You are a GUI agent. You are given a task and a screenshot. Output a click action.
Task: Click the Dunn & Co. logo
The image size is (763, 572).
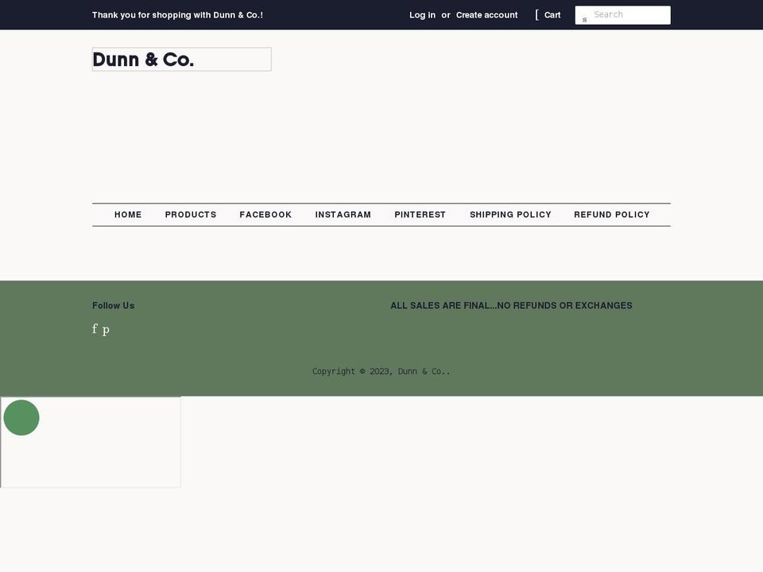pyautogui.click(x=181, y=60)
